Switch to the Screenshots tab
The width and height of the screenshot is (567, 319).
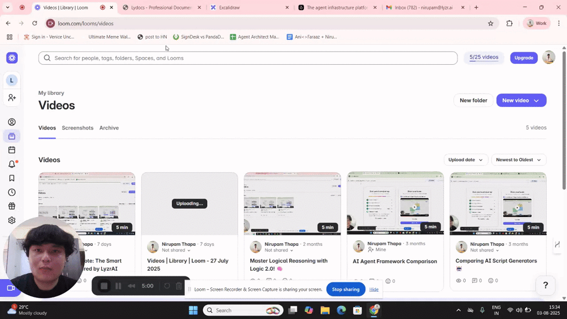[78, 128]
